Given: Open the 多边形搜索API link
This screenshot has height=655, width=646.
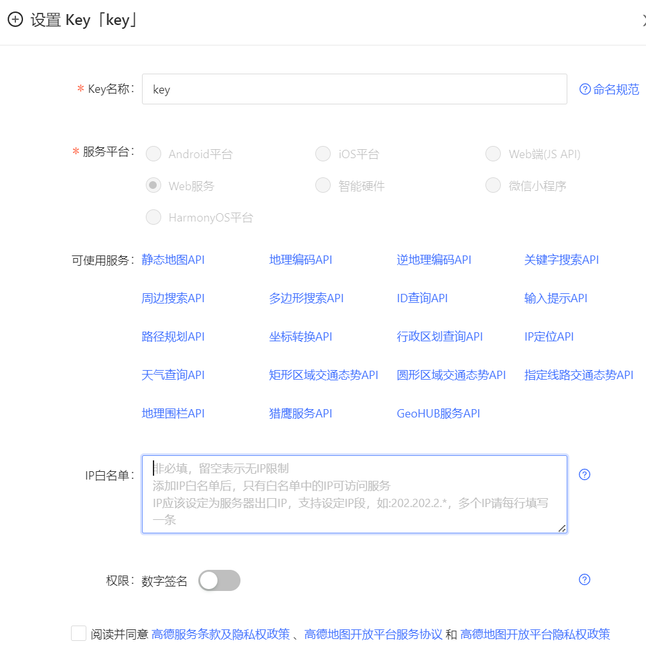Looking at the screenshot, I should pos(306,298).
